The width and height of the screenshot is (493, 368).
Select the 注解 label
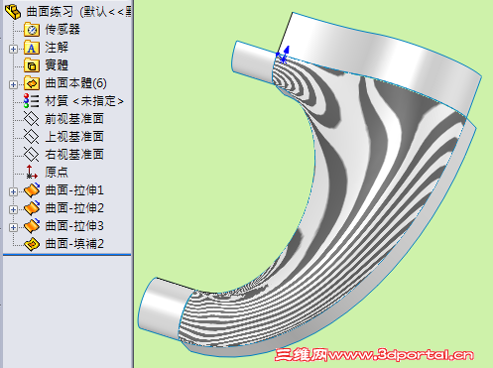tap(57, 48)
